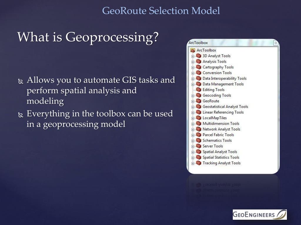Expand the Geocoding Tools node

[193, 96]
